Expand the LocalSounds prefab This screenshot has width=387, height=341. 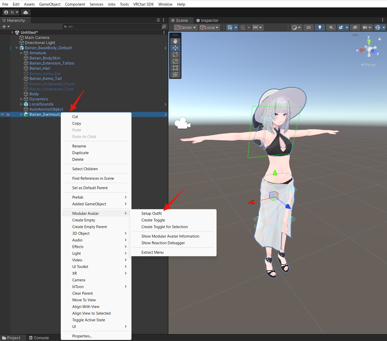pyautogui.click(x=21, y=104)
